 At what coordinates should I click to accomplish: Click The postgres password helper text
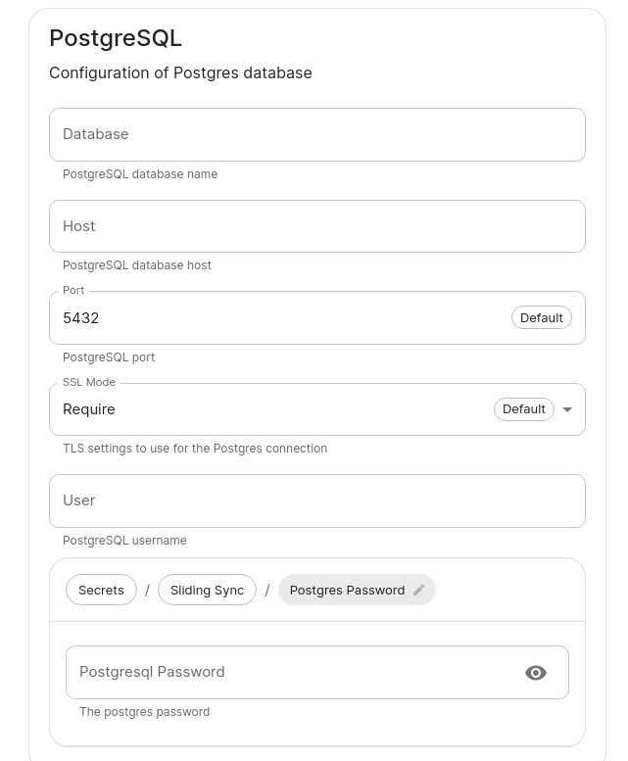(144, 712)
